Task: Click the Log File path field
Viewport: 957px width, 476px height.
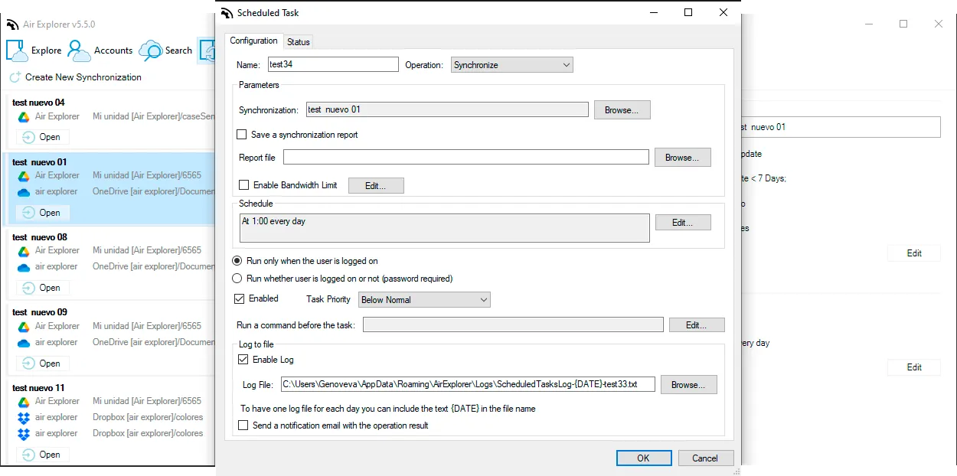Action: click(x=468, y=384)
